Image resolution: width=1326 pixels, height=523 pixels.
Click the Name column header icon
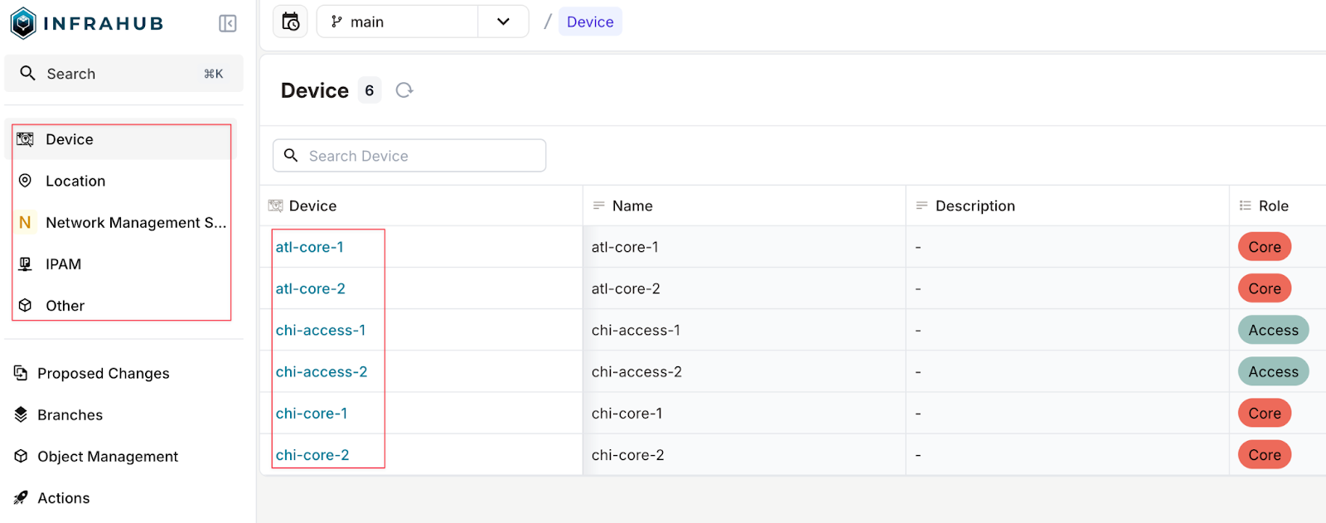point(598,206)
